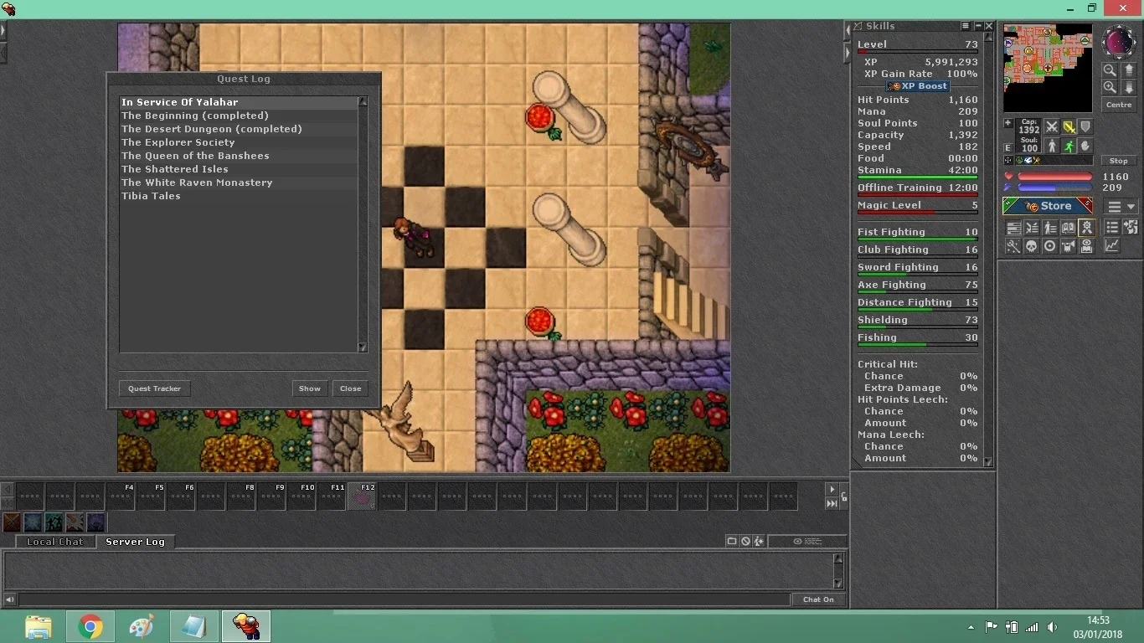Close the Quest Log dialog
The height and width of the screenshot is (643, 1144).
351,388
